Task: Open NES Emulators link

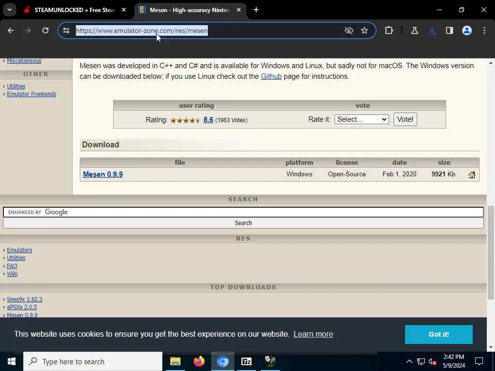Action: [x=19, y=250]
